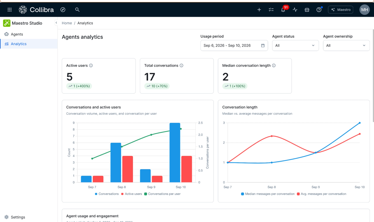374x222 pixels.
Task: Select Analytics in sidebar
Action: [29, 44]
